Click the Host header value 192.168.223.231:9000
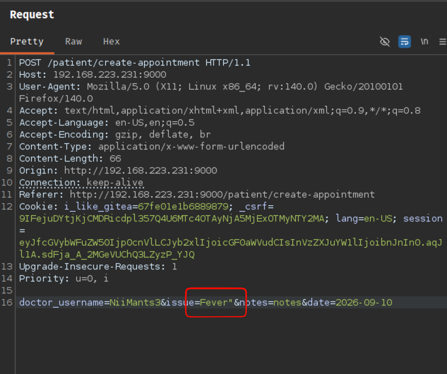 point(109,75)
